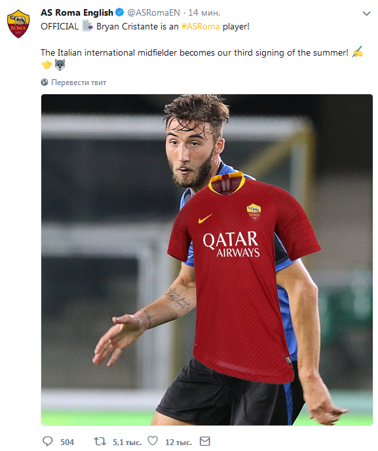
Task: Click the @ASRomaEN handle
Action: tap(153, 12)
